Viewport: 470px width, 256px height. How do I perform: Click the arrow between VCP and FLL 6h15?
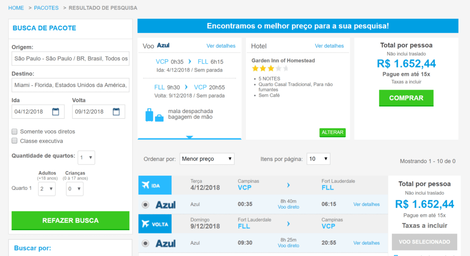190,62
